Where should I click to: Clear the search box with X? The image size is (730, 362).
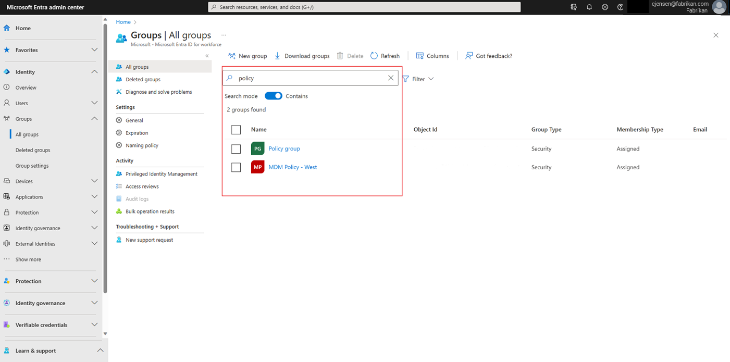(x=391, y=78)
